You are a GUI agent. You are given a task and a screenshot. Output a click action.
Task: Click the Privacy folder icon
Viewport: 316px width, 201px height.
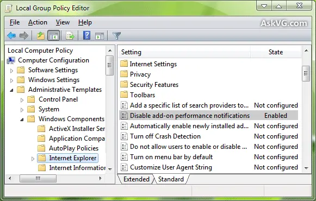(124, 74)
